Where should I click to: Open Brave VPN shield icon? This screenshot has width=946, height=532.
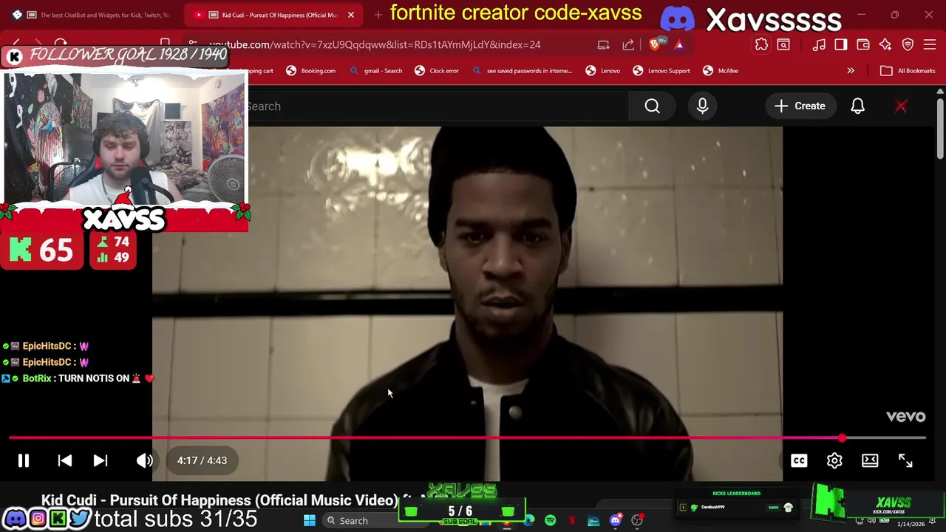tap(908, 45)
